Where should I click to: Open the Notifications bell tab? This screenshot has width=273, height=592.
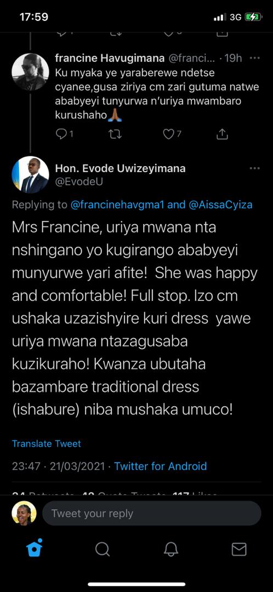point(170,549)
